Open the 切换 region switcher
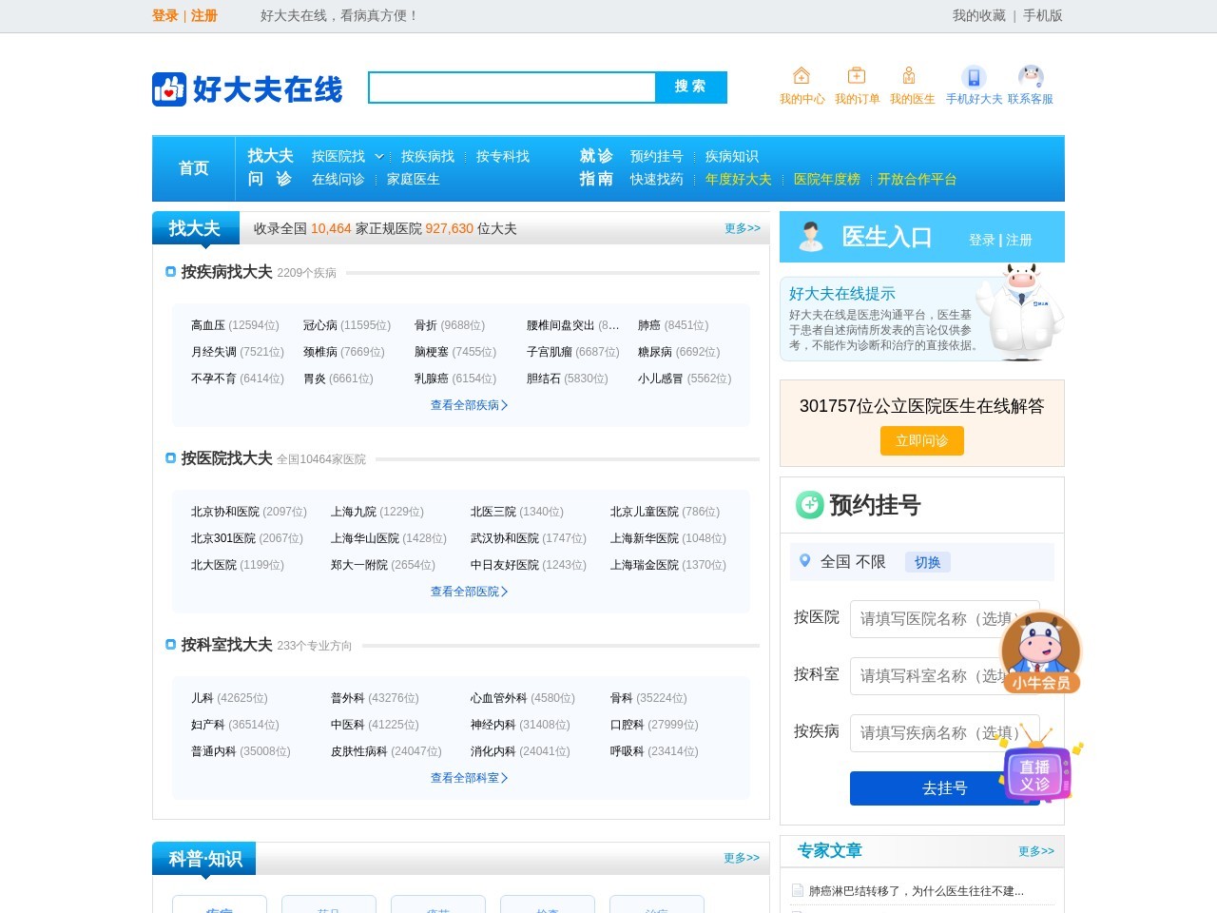Screen dimensions: 1217x913 click(x=927, y=562)
